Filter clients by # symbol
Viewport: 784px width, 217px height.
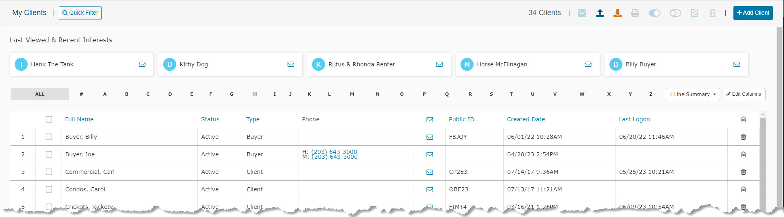(x=81, y=94)
